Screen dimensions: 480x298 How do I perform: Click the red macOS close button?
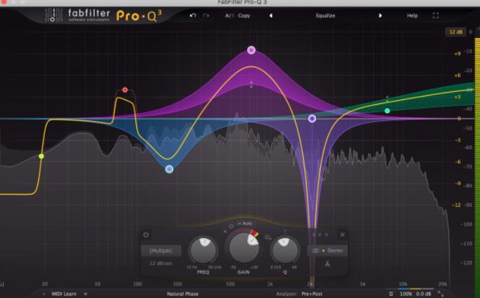(3, 2)
